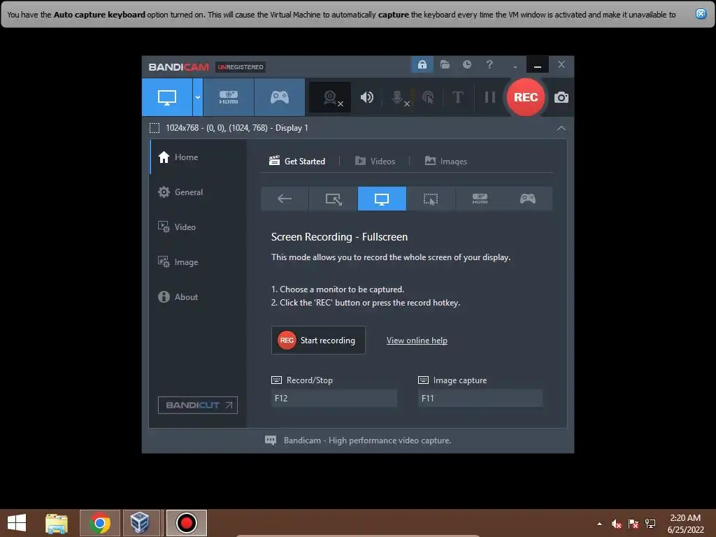Toggle the text overlay T icon
The image size is (716, 537).
tap(457, 97)
